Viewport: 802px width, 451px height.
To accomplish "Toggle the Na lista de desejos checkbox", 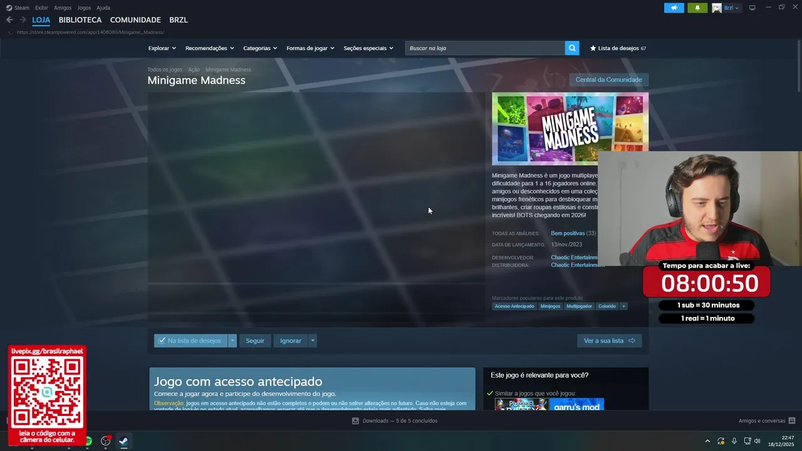I will [162, 341].
